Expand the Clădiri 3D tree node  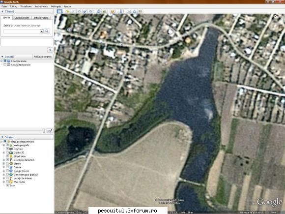pyautogui.click(x=3, y=153)
